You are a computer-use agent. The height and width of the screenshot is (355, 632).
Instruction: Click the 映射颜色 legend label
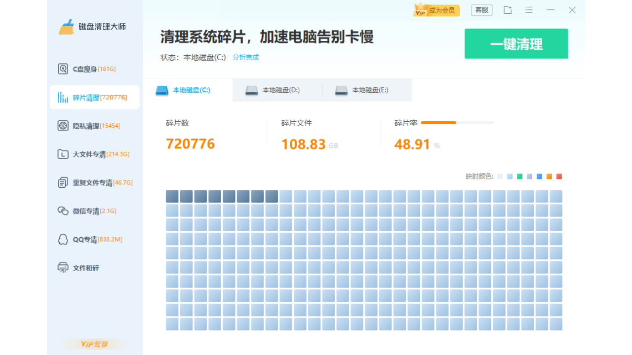(x=479, y=177)
